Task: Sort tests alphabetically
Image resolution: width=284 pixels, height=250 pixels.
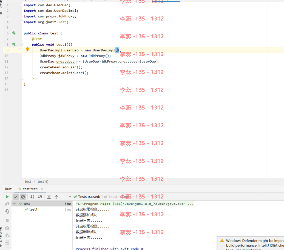Action: (x=32, y=197)
